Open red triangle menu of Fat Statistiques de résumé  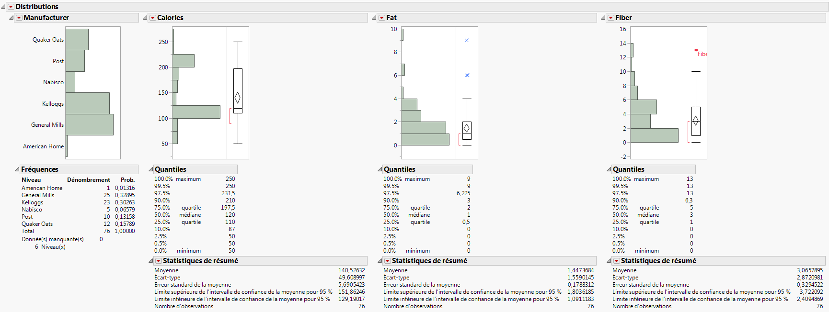pos(388,261)
